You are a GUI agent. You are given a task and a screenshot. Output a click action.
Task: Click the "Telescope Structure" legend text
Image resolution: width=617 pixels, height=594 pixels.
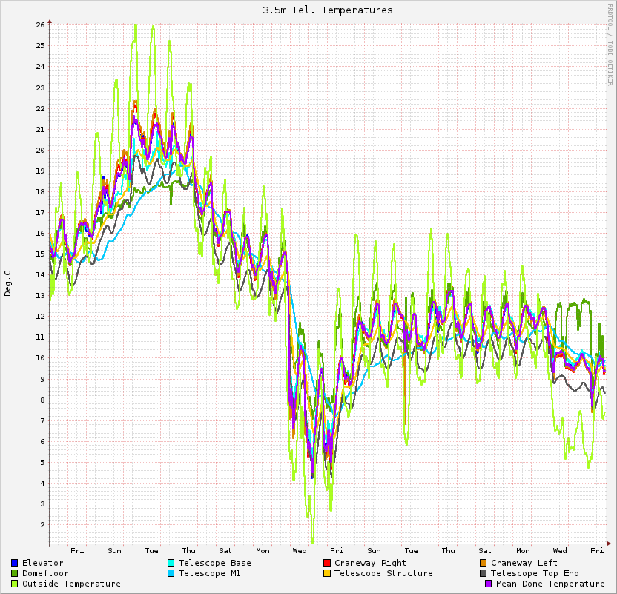[383, 573]
